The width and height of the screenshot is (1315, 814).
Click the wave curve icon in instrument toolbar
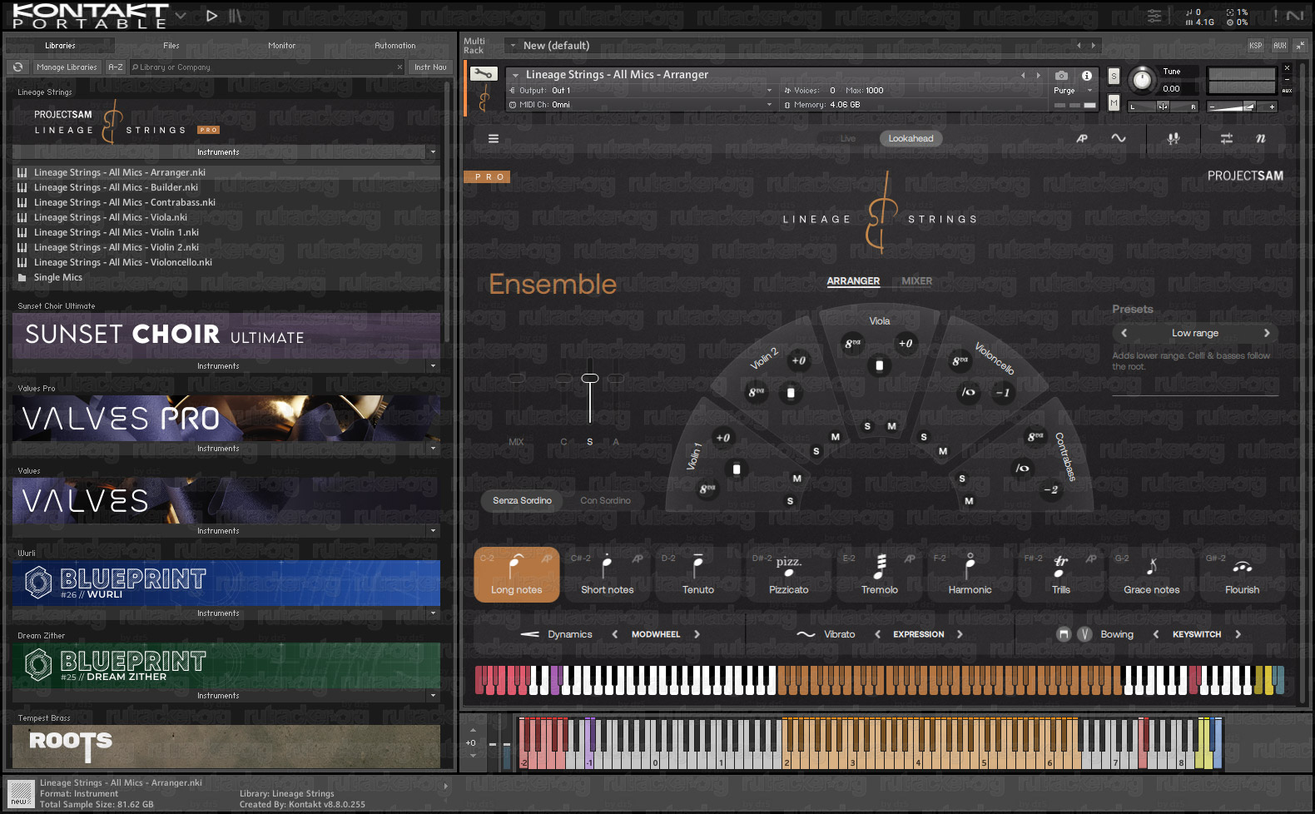coord(1119,139)
